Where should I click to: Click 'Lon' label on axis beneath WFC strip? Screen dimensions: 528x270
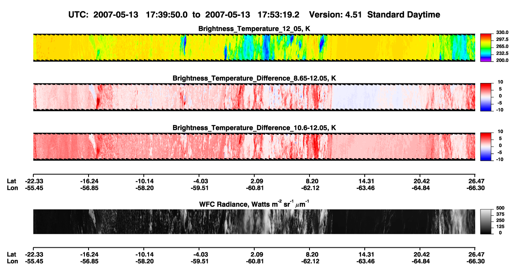click(12, 261)
